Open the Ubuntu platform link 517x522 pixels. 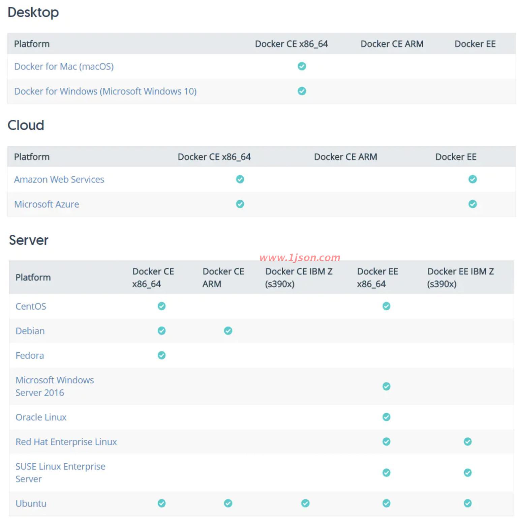[x=31, y=503]
